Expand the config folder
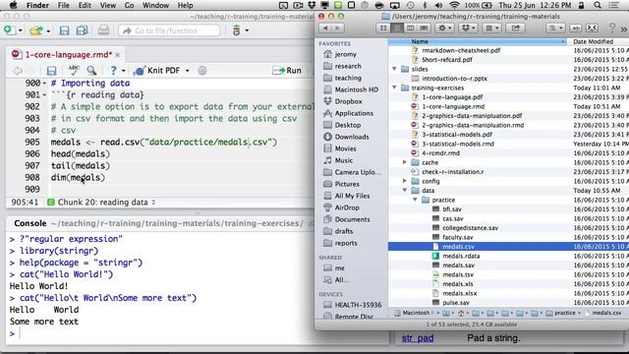Image resolution: width=629 pixels, height=354 pixels. (405, 181)
